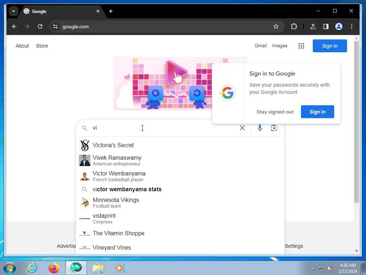
Task: Reload the google.com page
Action: (x=40, y=26)
